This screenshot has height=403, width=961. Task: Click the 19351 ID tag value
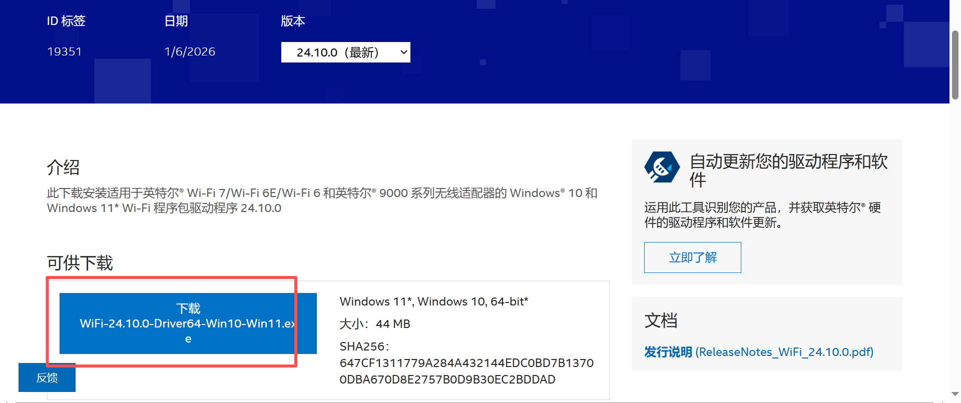[x=65, y=51]
